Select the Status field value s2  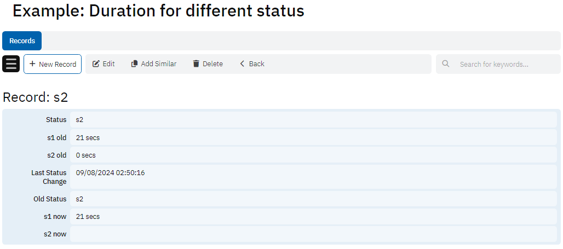pyautogui.click(x=80, y=120)
